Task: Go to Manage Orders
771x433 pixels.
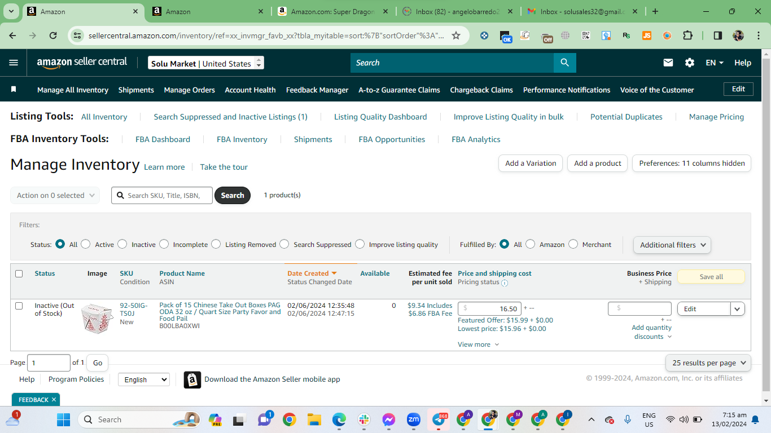Action: point(190,90)
